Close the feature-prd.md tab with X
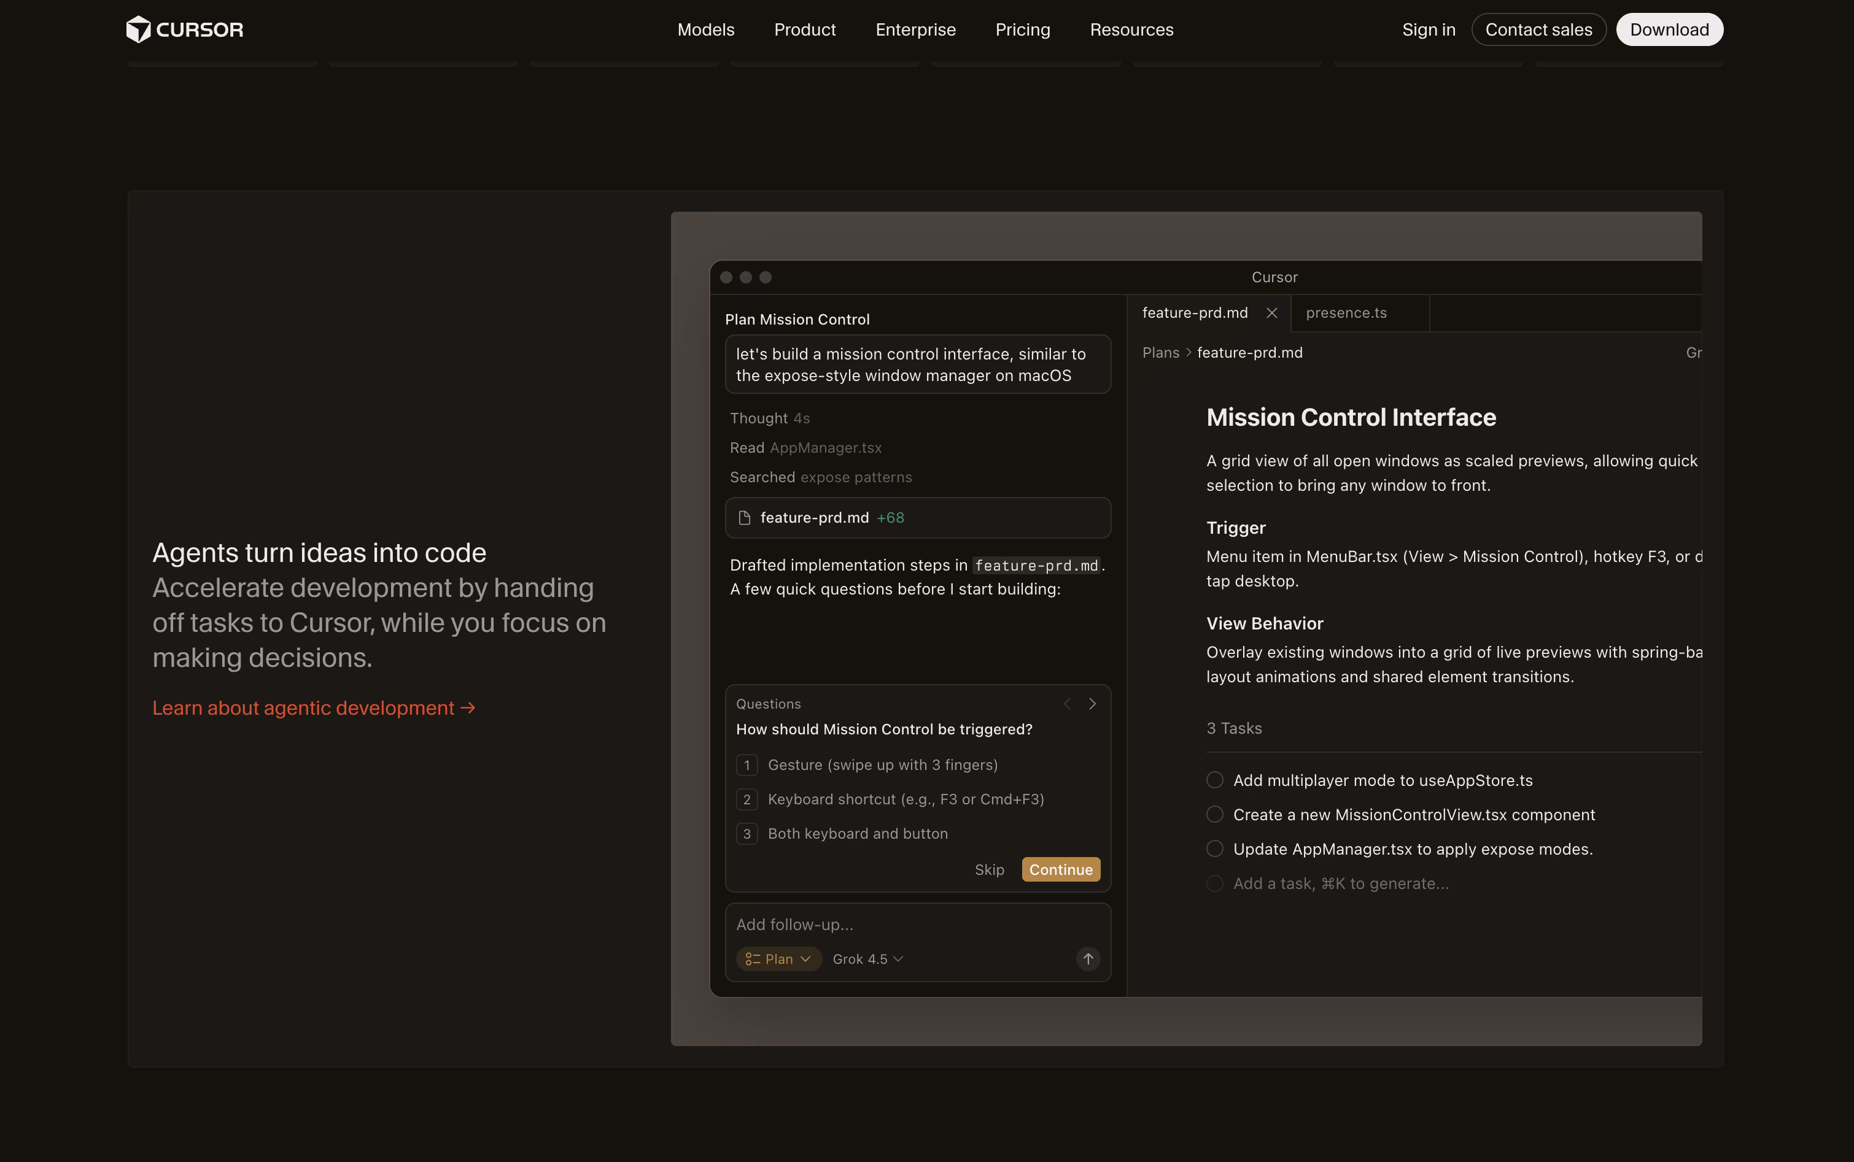 (x=1271, y=313)
